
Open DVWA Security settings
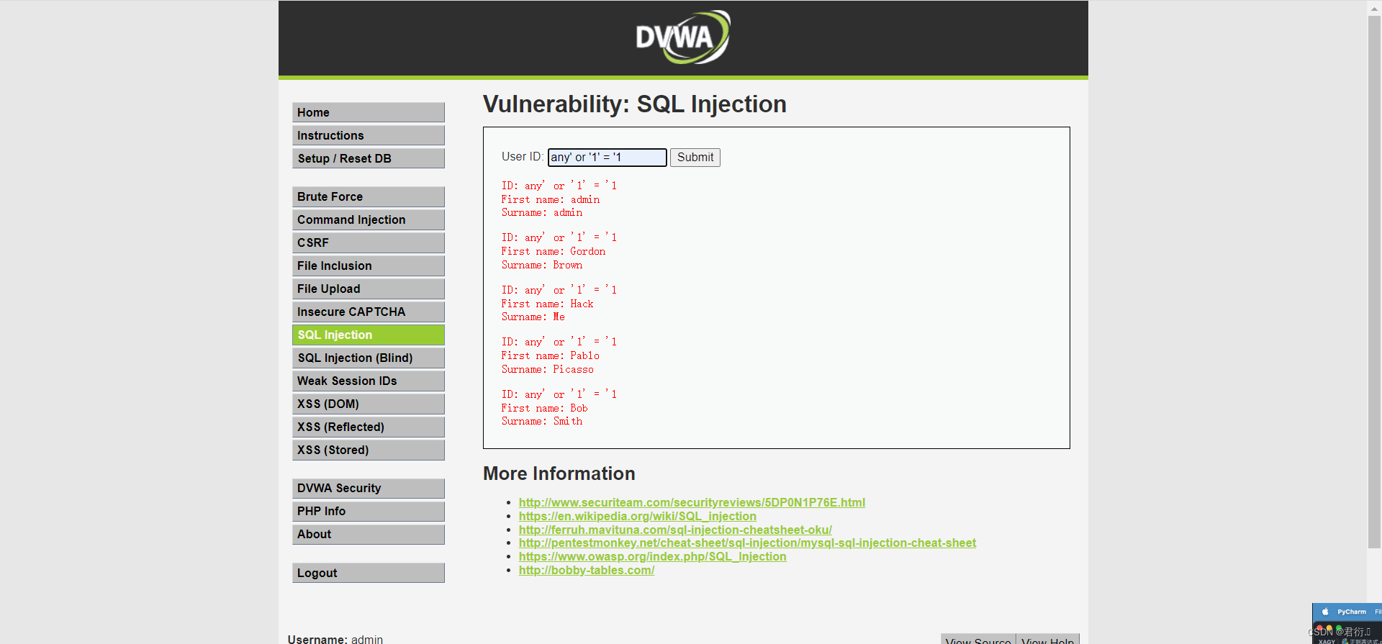point(368,488)
